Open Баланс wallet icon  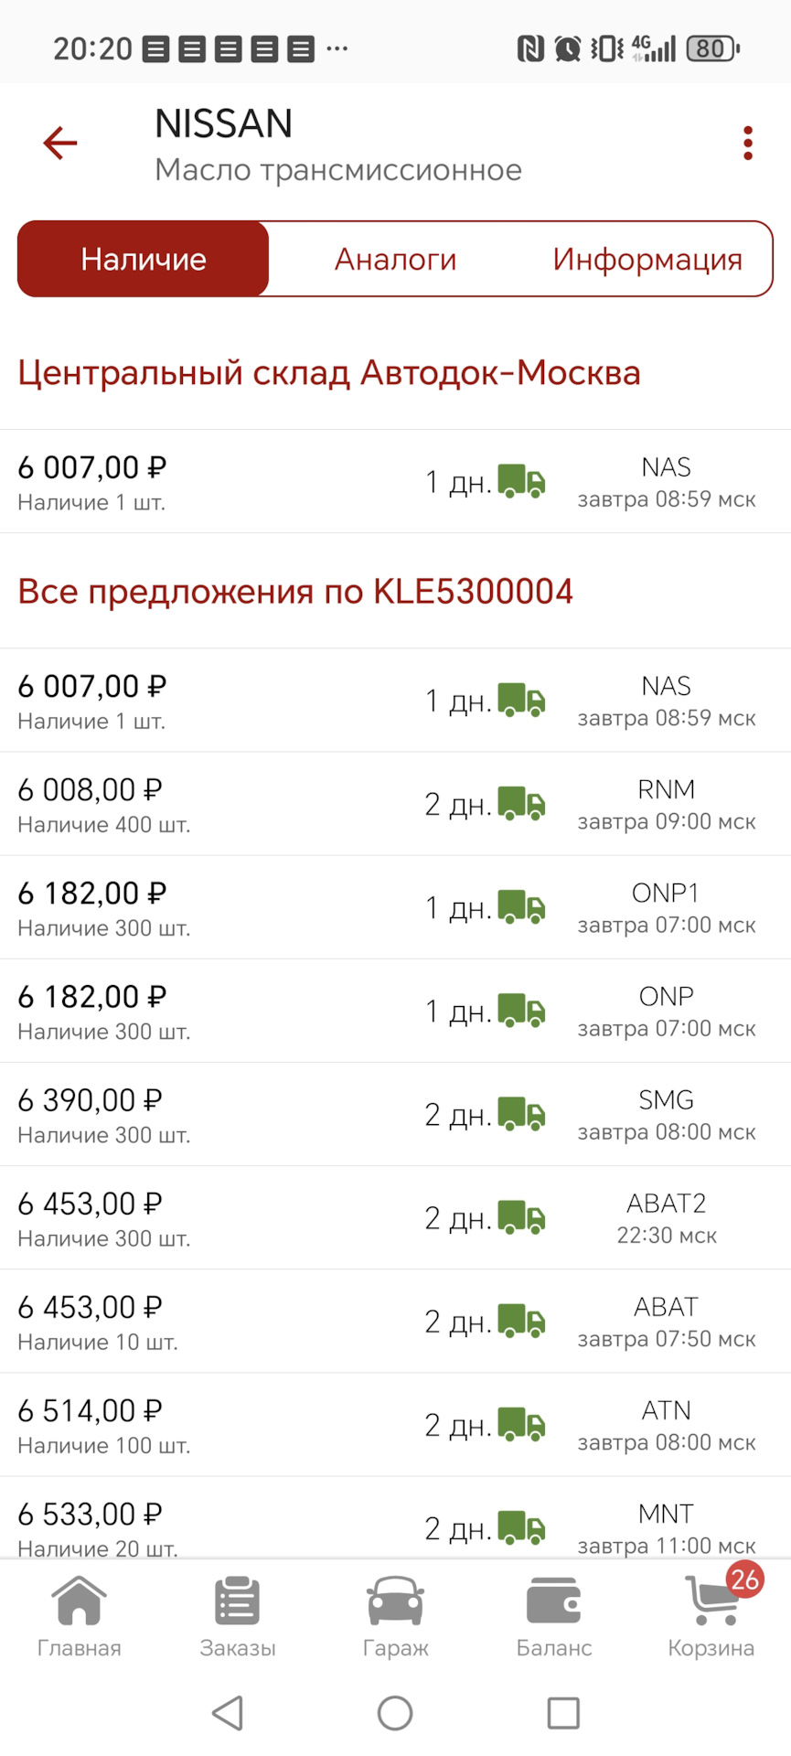[553, 1617]
